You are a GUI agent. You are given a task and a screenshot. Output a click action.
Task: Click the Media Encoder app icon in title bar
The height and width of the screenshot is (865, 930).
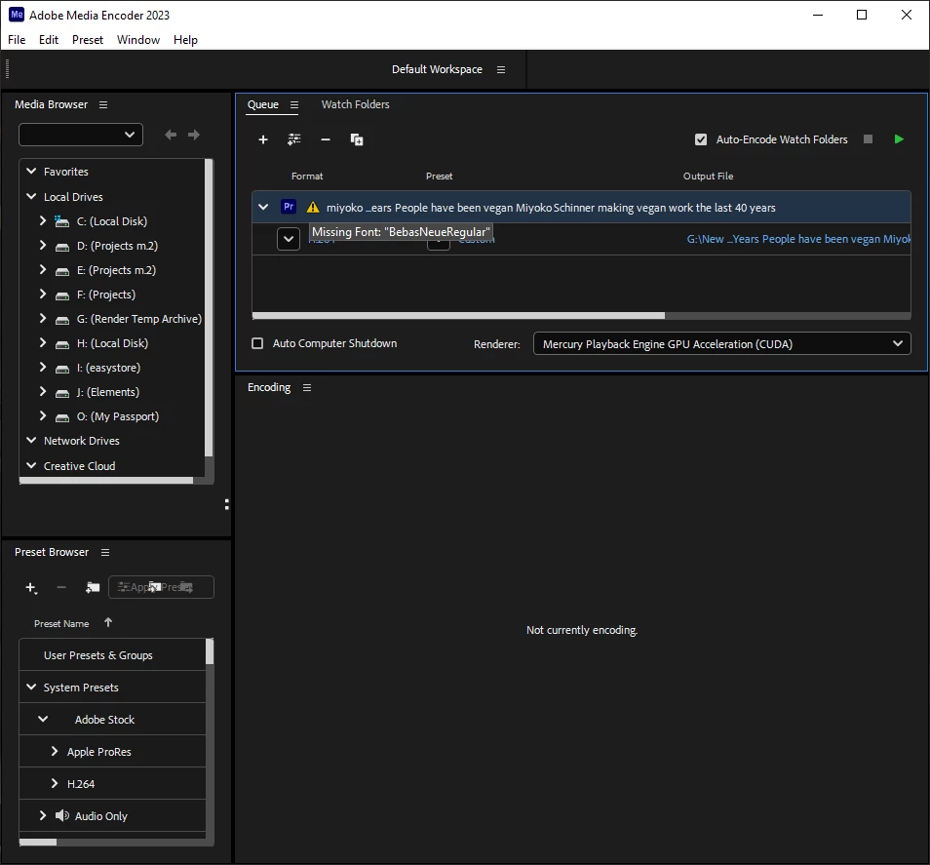pyautogui.click(x=17, y=15)
